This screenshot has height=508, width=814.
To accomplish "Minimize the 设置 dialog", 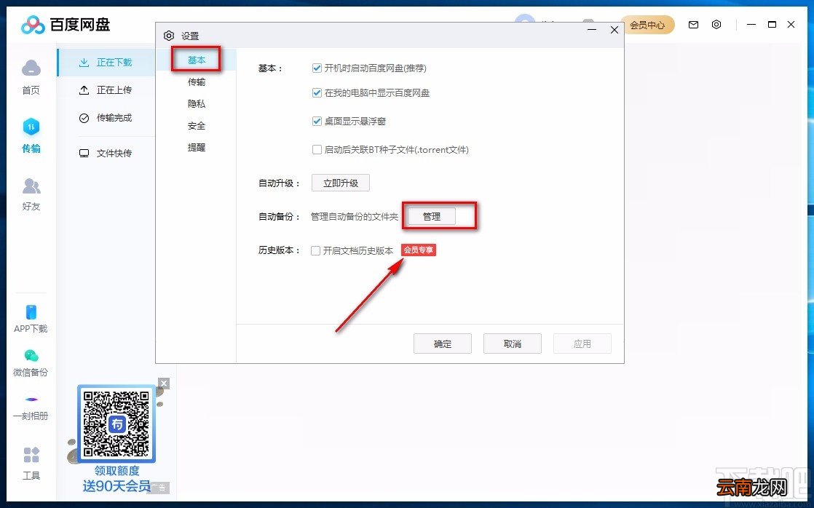I will (592, 30).
